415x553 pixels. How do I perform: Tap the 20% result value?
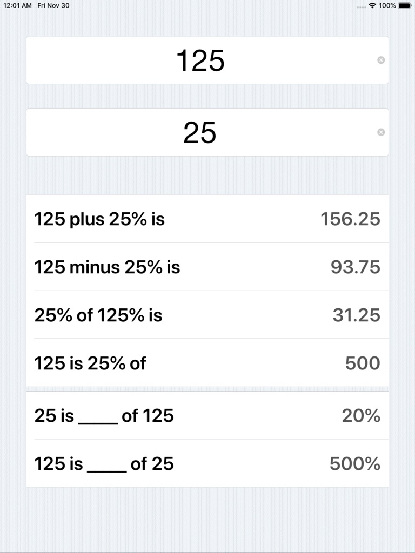(x=362, y=416)
